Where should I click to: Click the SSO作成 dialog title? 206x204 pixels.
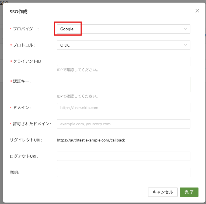tap(19, 12)
